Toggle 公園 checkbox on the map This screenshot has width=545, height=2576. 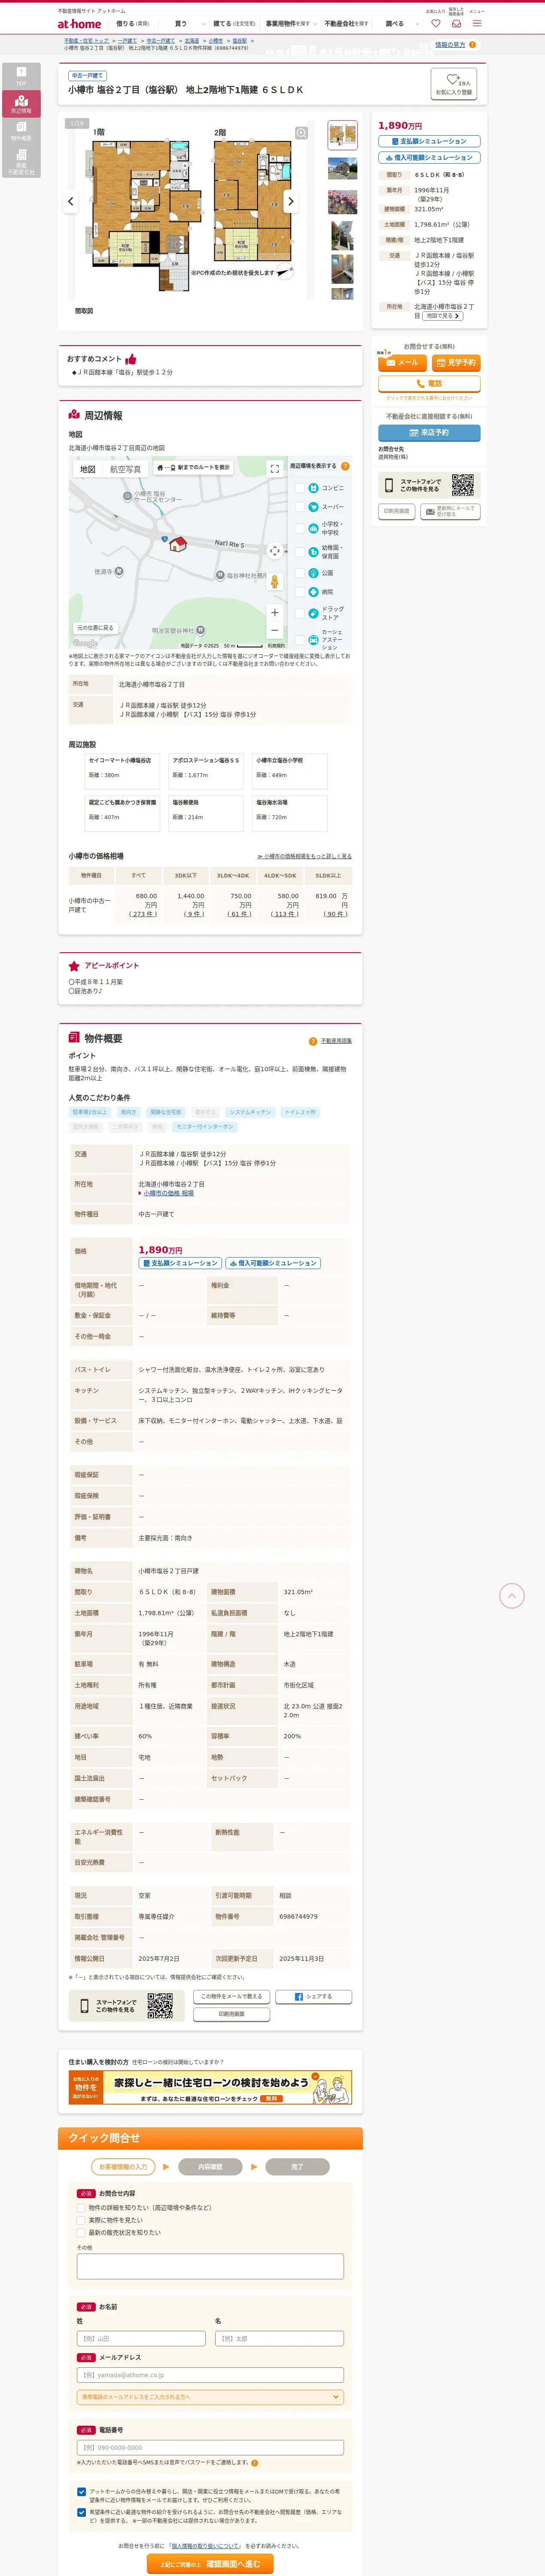pos(300,573)
